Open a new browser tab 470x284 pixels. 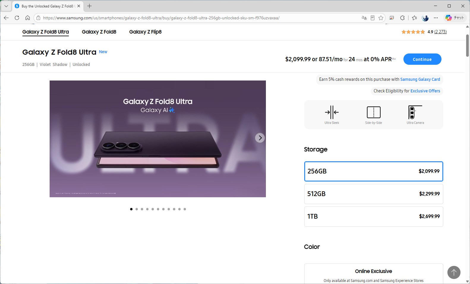coord(89,6)
